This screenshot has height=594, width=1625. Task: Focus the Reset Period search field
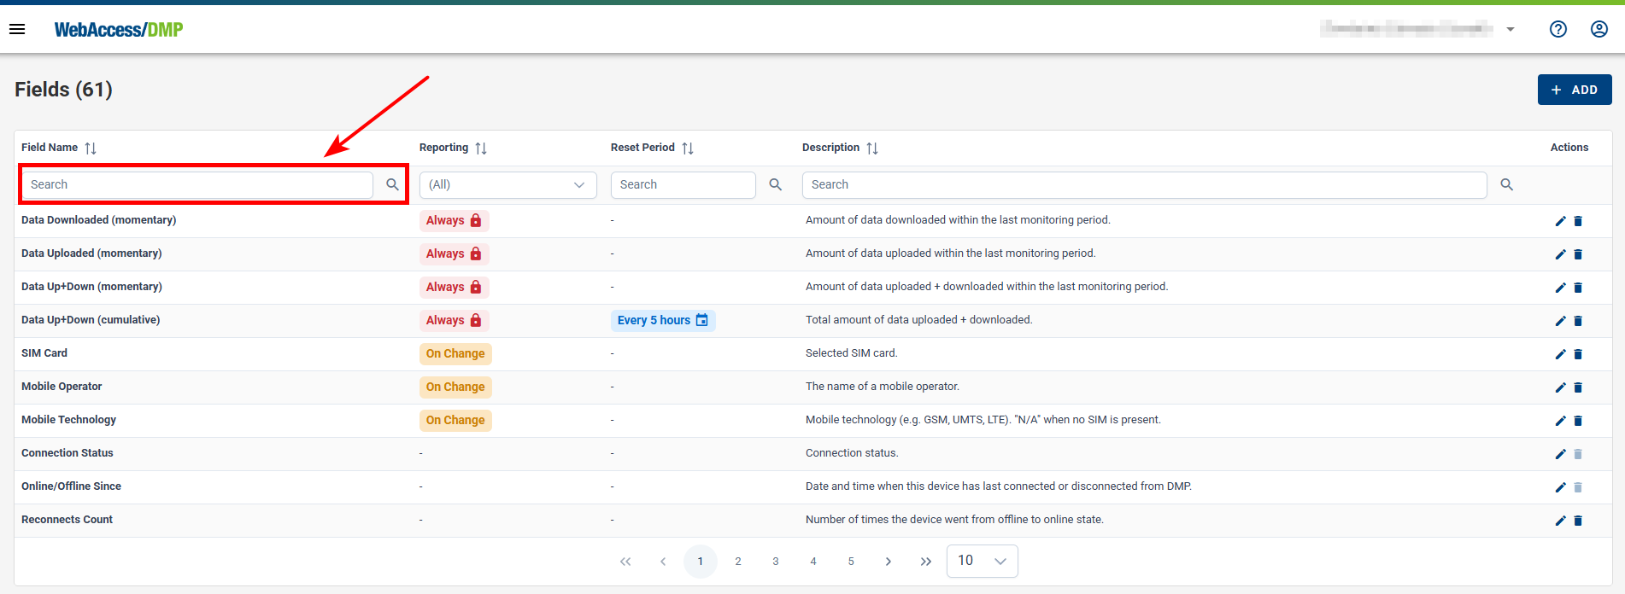tap(683, 185)
